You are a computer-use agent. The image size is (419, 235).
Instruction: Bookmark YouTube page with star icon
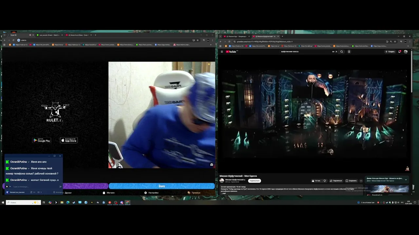(x=395, y=41)
